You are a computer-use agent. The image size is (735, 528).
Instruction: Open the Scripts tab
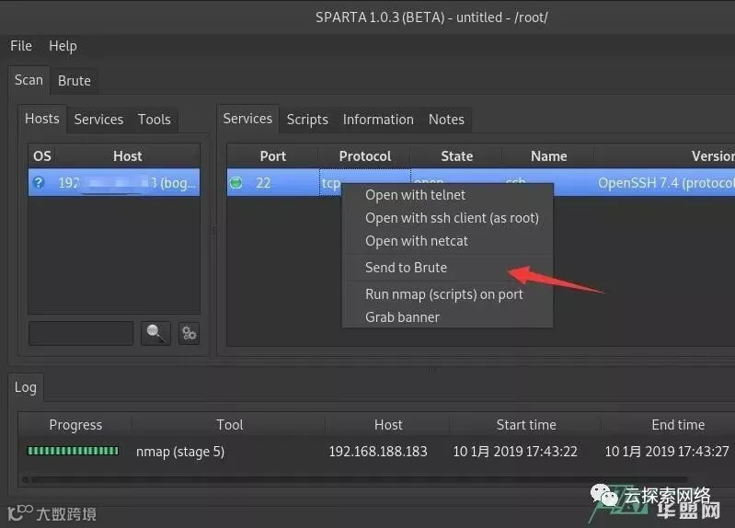pos(307,120)
